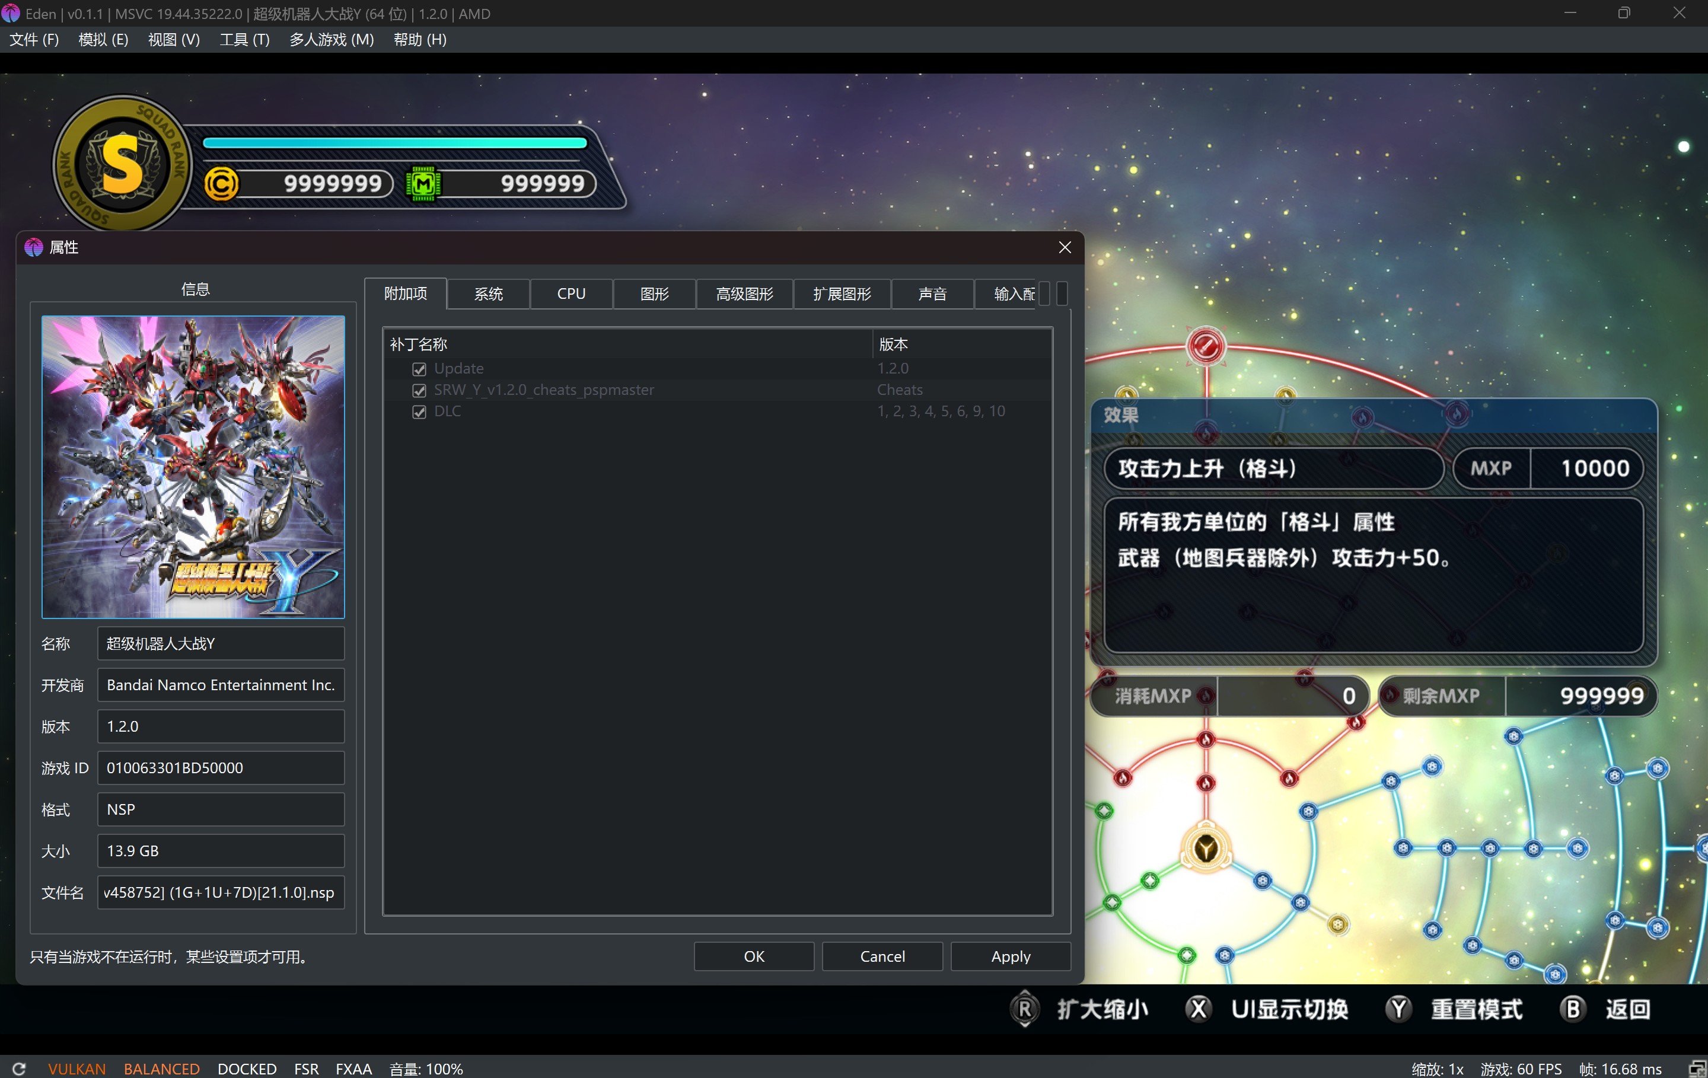The height and width of the screenshot is (1078, 1708).
Task: Switch to the 附加项 tab
Action: 406,294
